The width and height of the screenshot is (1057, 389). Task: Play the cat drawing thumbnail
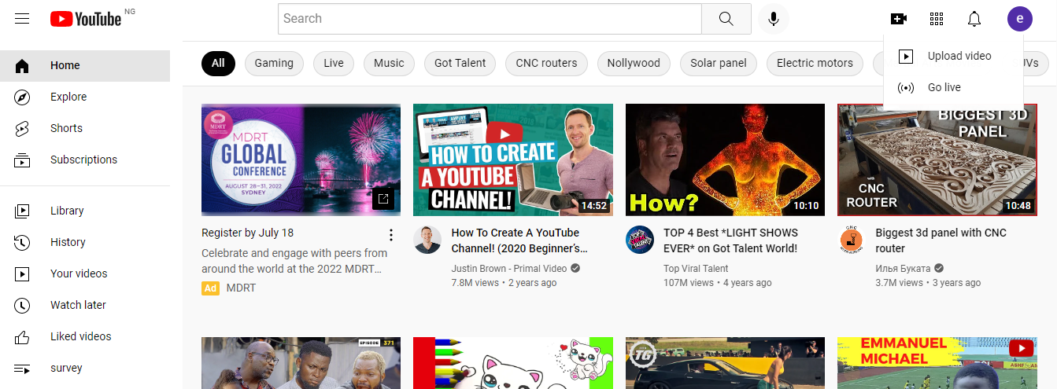pos(513,363)
